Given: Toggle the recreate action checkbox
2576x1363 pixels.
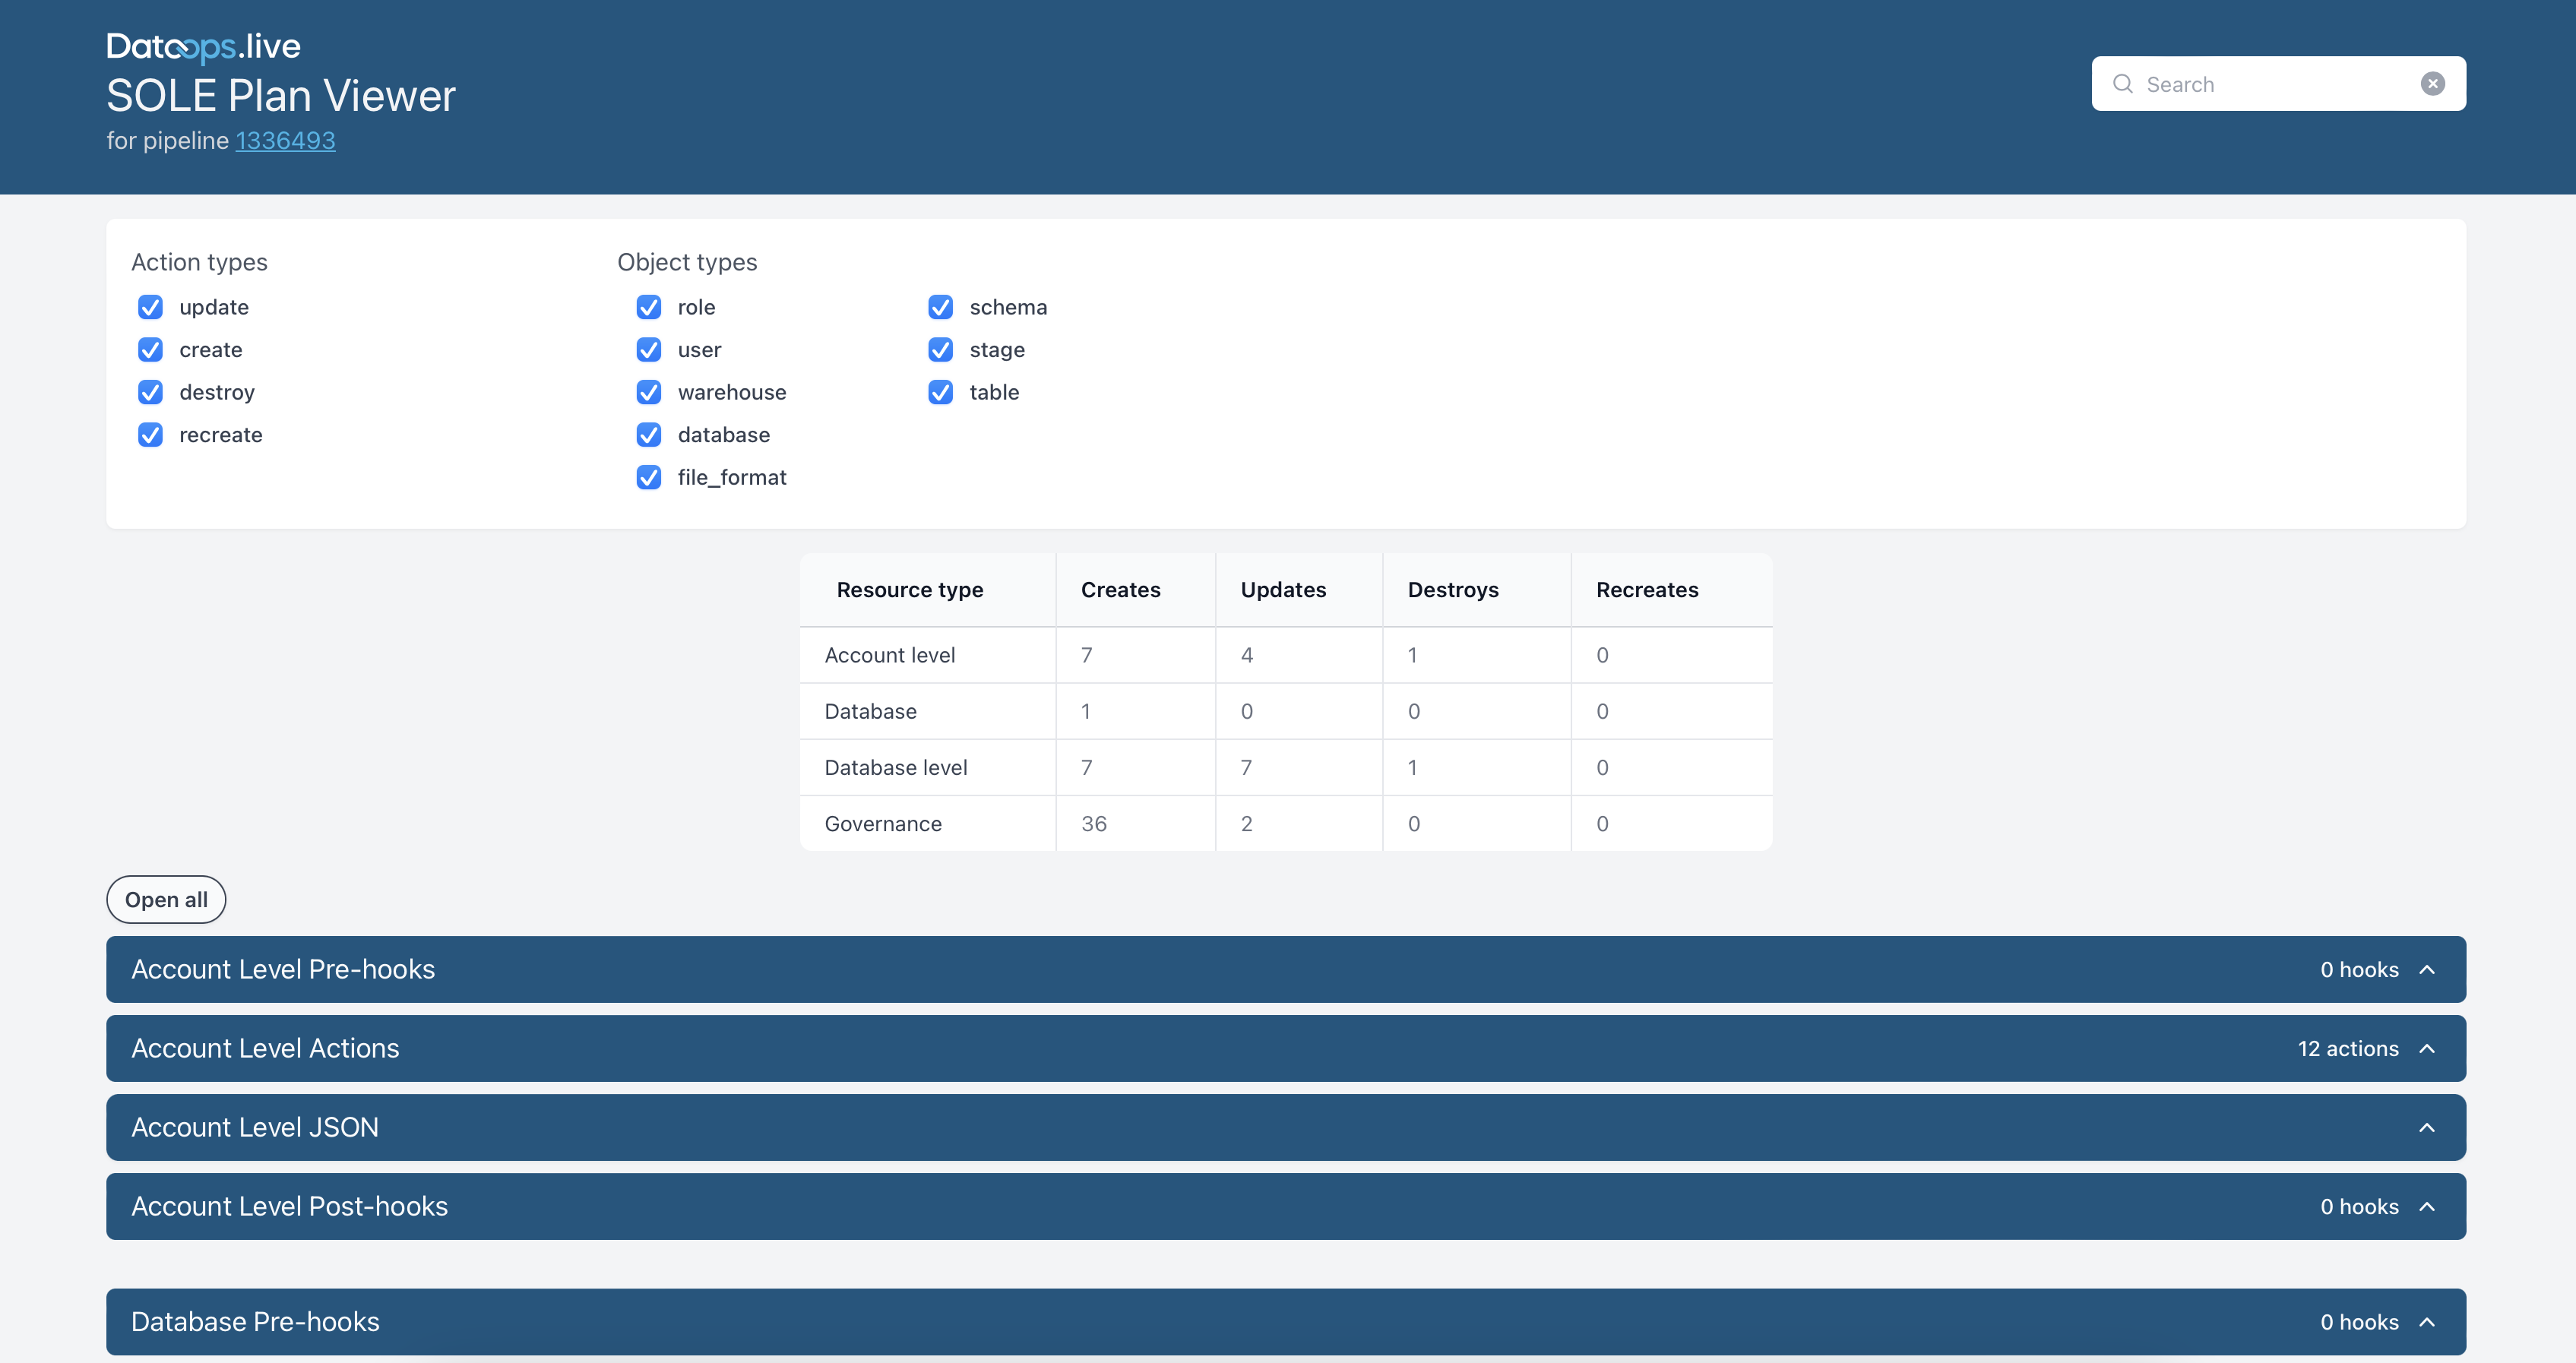Looking at the screenshot, I should 150,435.
